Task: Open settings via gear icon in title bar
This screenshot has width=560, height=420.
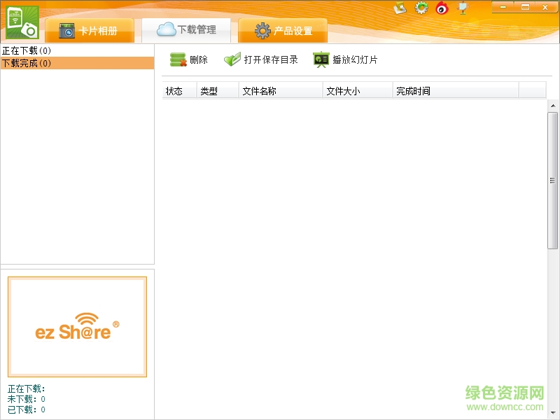Action: tap(421, 8)
